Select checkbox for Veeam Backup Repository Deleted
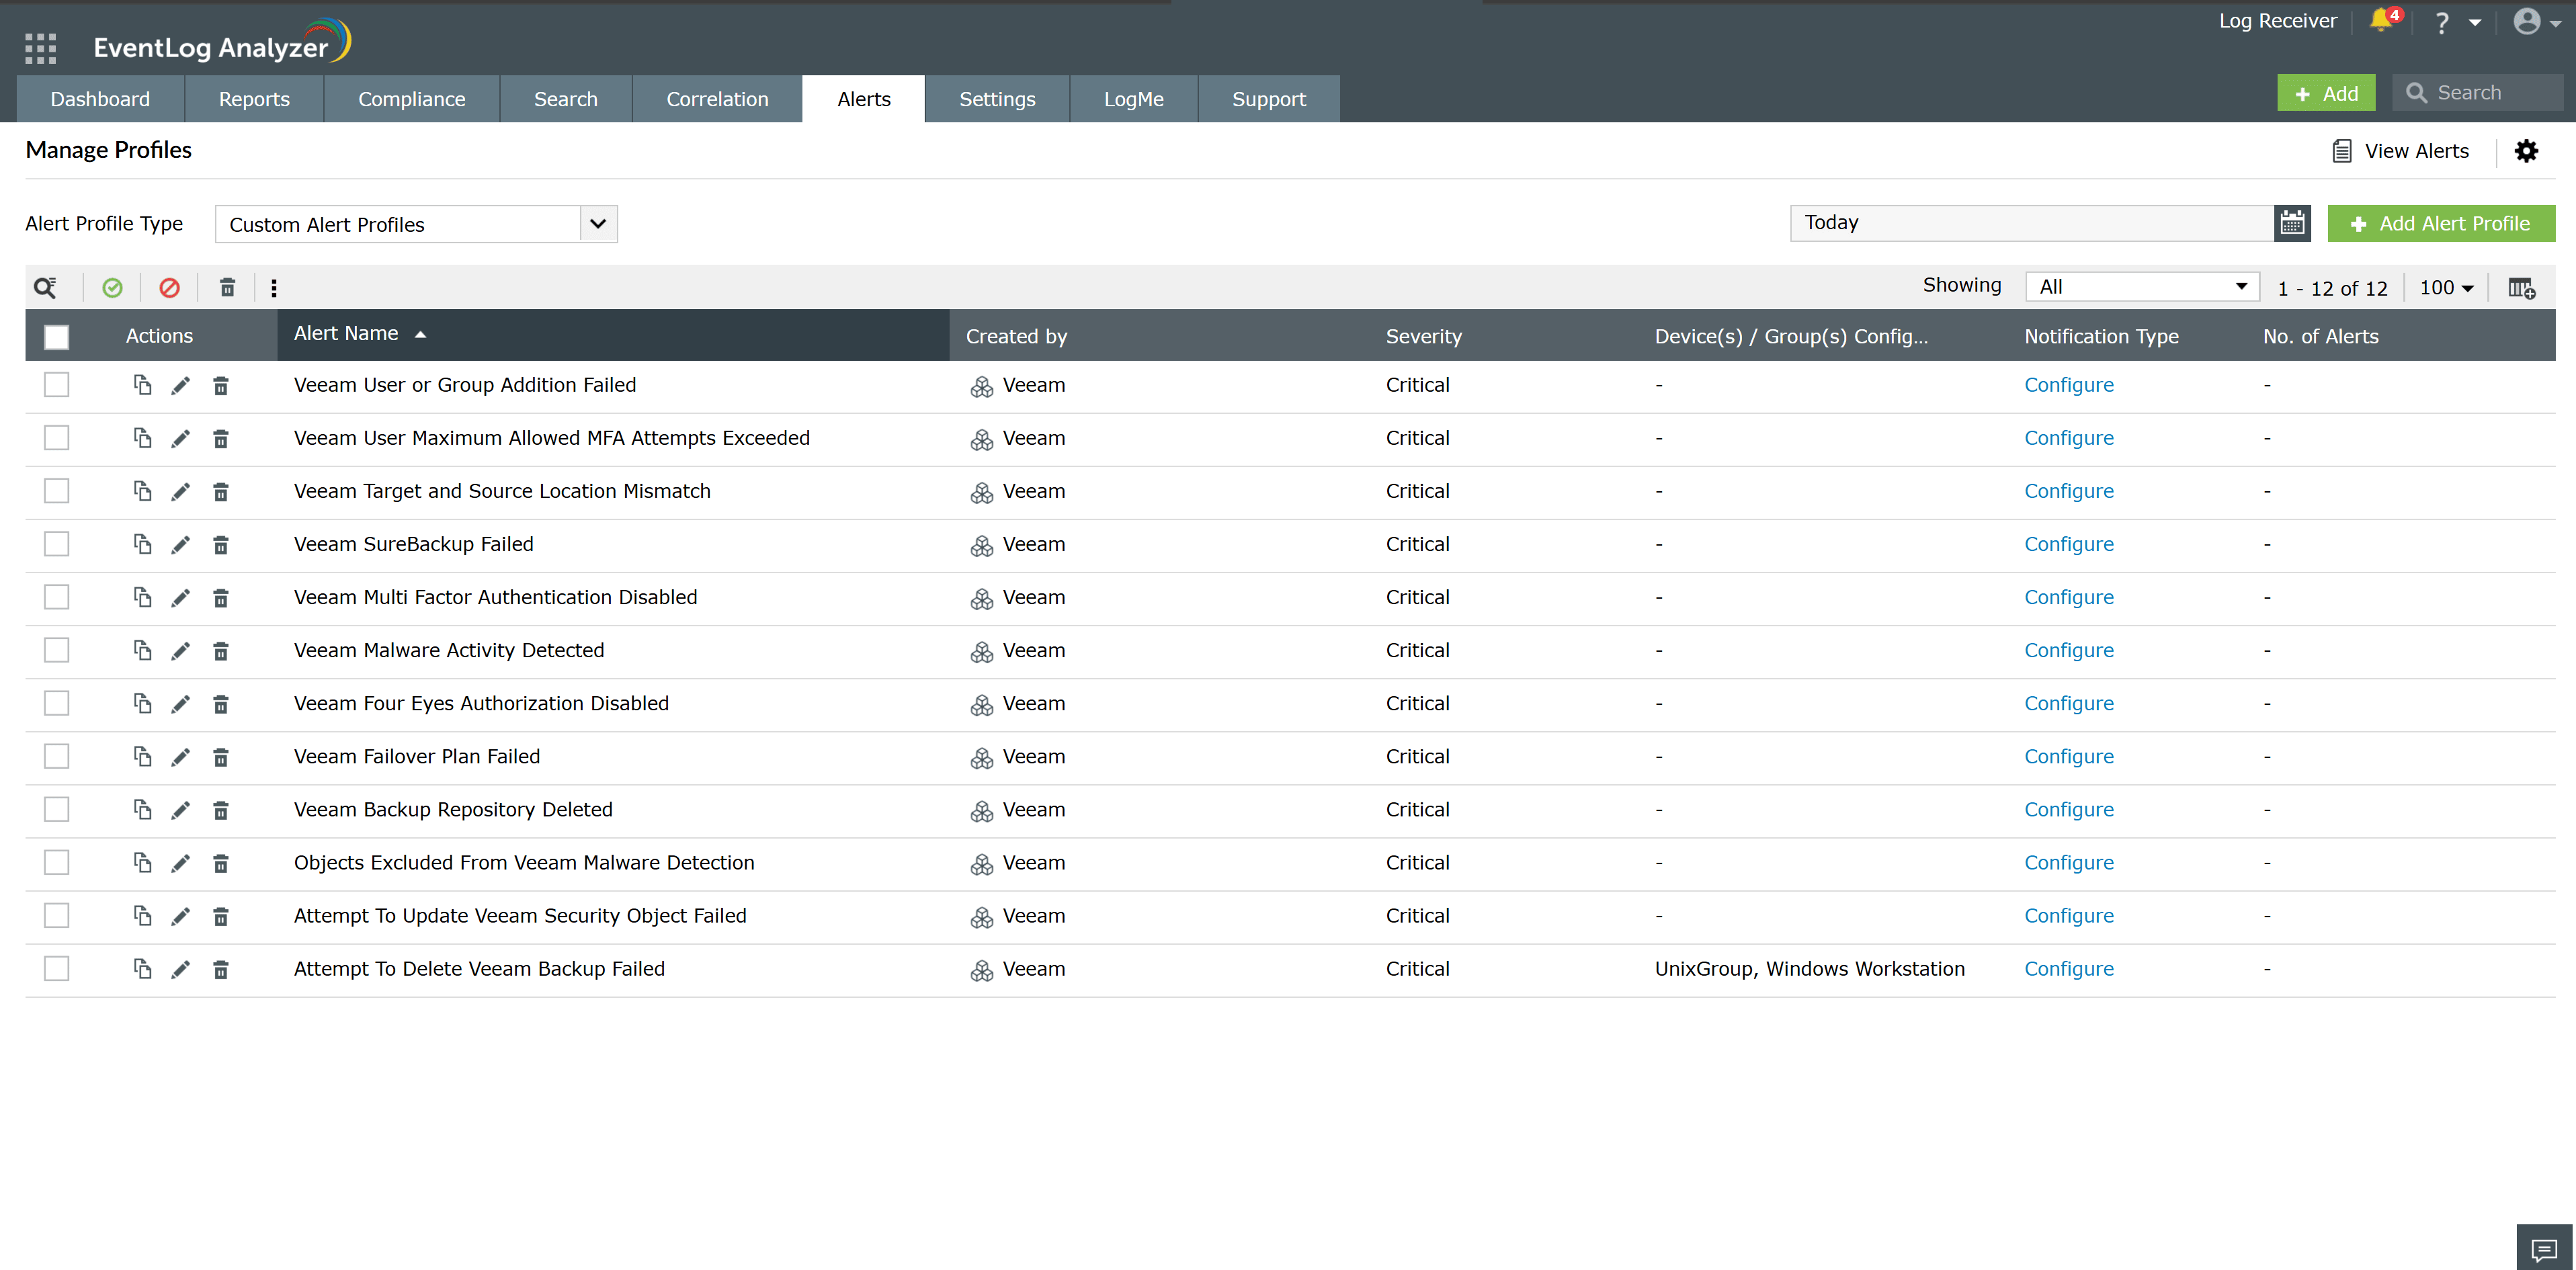Screen dimensions: 2576x1270 pos(57,809)
